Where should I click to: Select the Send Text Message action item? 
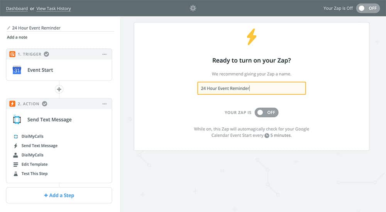(39, 146)
